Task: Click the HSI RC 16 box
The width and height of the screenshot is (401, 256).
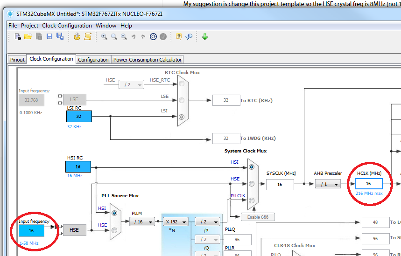Action: tap(78, 166)
